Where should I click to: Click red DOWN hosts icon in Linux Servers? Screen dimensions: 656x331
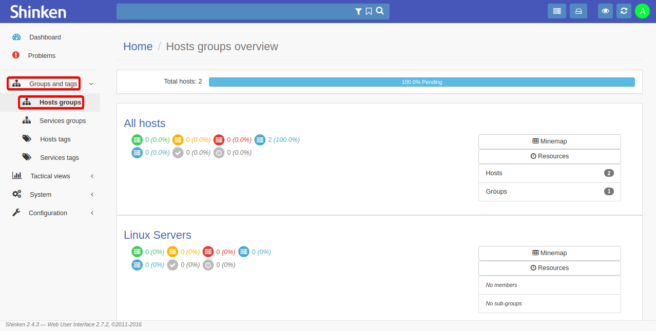[208, 252]
